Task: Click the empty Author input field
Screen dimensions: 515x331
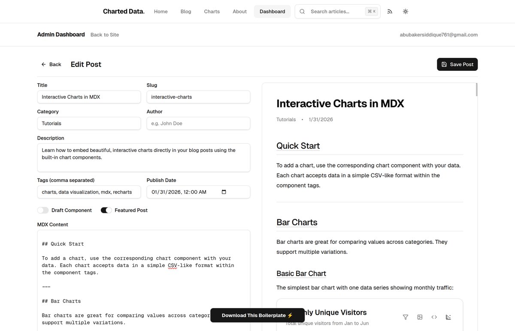Action: click(198, 124)
